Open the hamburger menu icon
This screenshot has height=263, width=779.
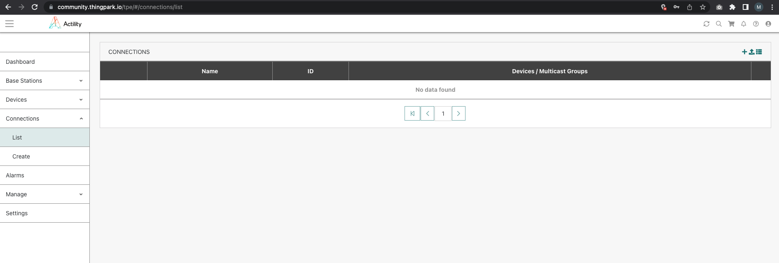pyautogui.click(x=9, y=24)
